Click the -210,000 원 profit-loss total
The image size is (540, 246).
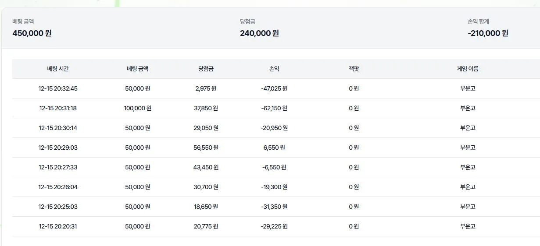point(488,33)
